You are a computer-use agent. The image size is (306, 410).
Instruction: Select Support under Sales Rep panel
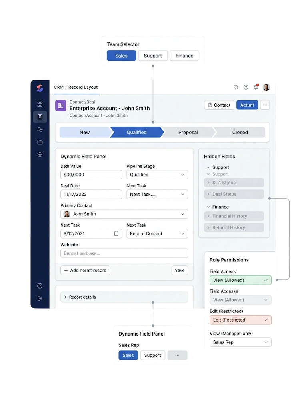(153, 355)
